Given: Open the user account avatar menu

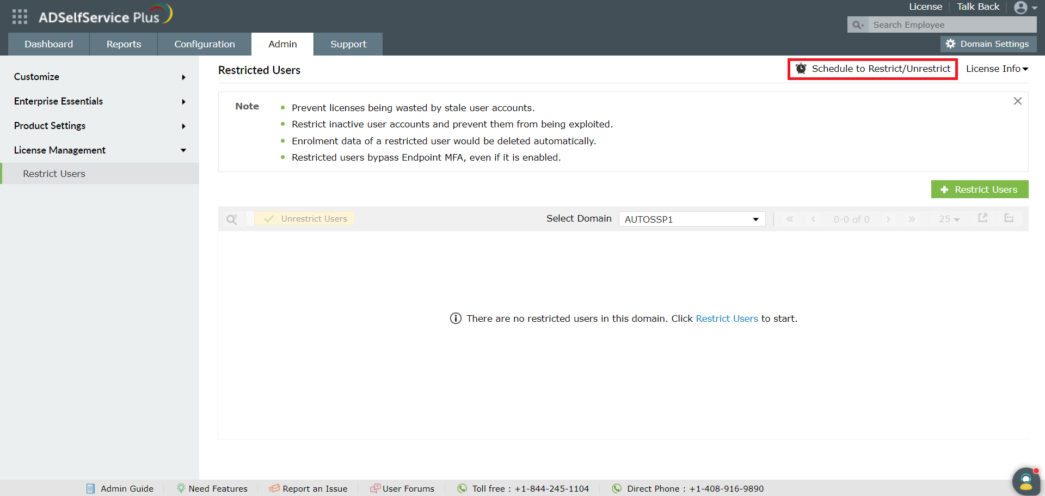Looking at the screenshot, I should (1025, 8).
